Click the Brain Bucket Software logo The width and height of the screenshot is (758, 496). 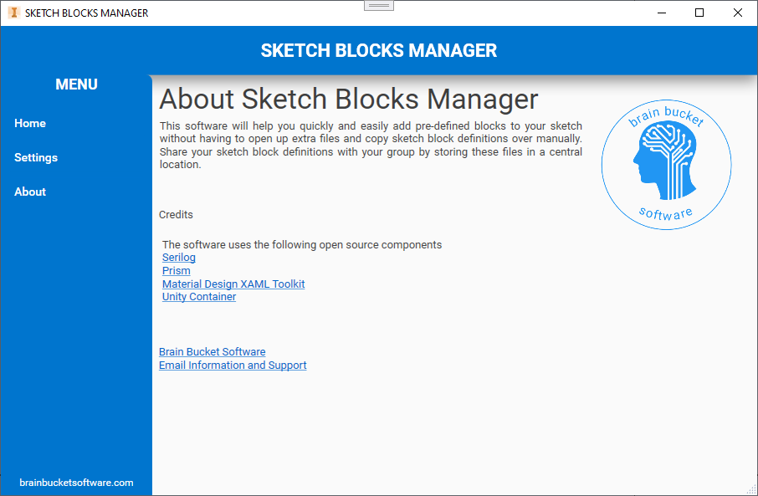point(666,166)
